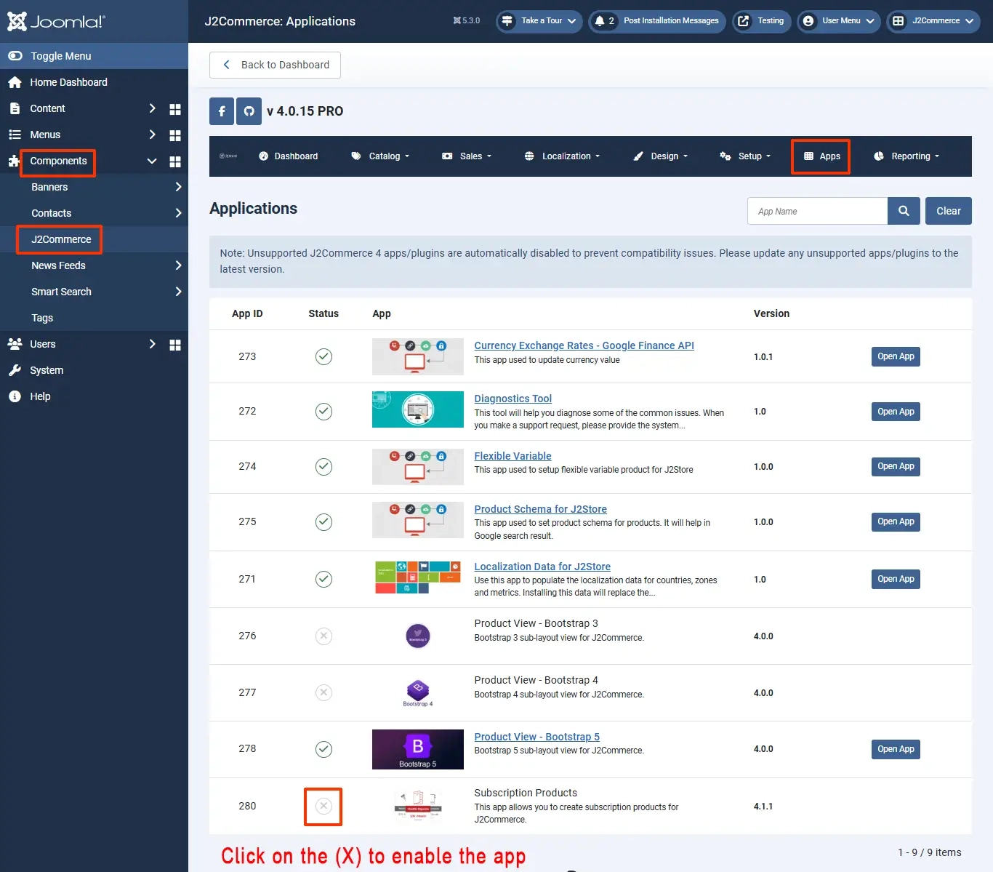Open the Product View - Bootstrap 5 link
The image size is (993, 872).
point(536,737)
